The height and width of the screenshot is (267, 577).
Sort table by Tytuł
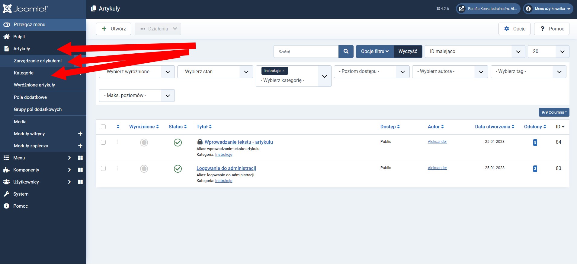204,127
